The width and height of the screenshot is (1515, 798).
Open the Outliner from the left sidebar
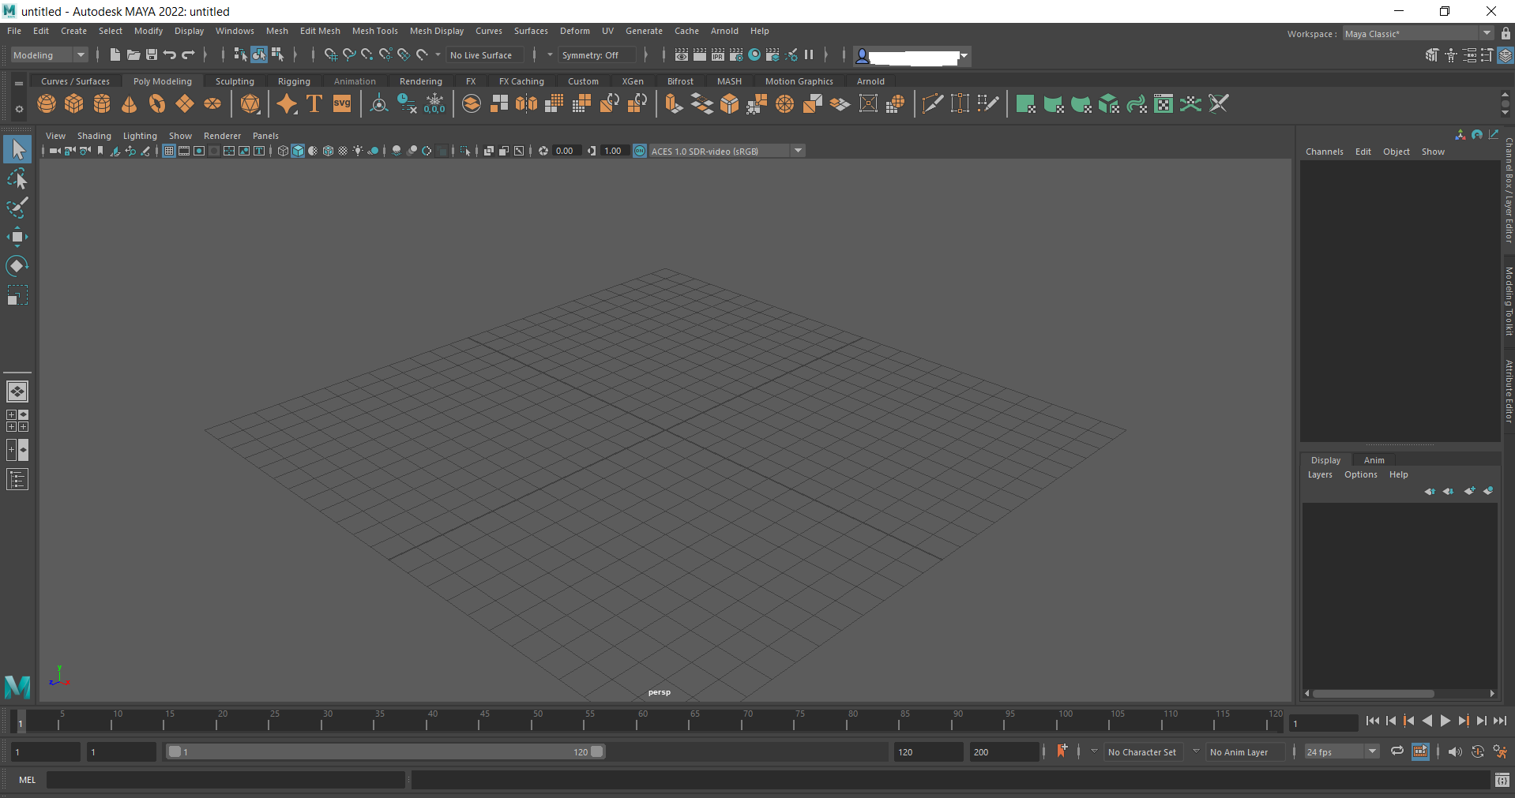[x=17, y=479]
